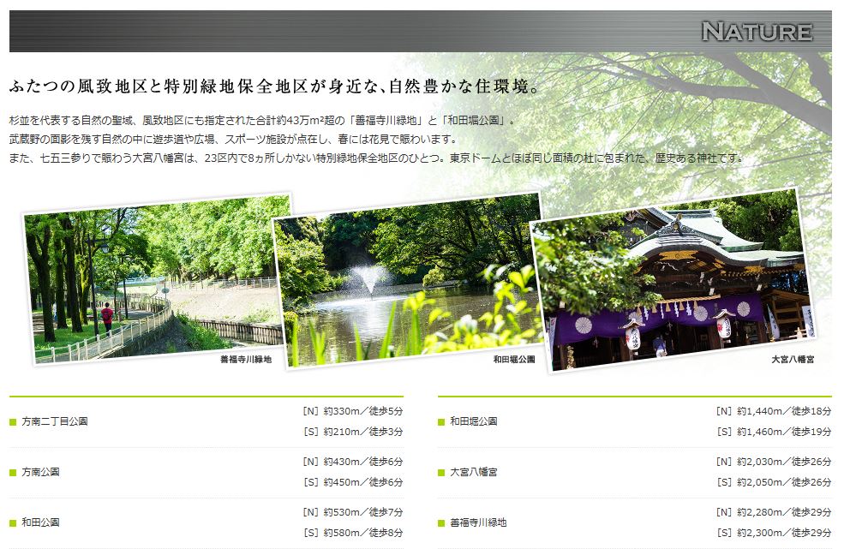Click the [S] 約580m／徒歩8分 distance text

(x=352, y=533)
